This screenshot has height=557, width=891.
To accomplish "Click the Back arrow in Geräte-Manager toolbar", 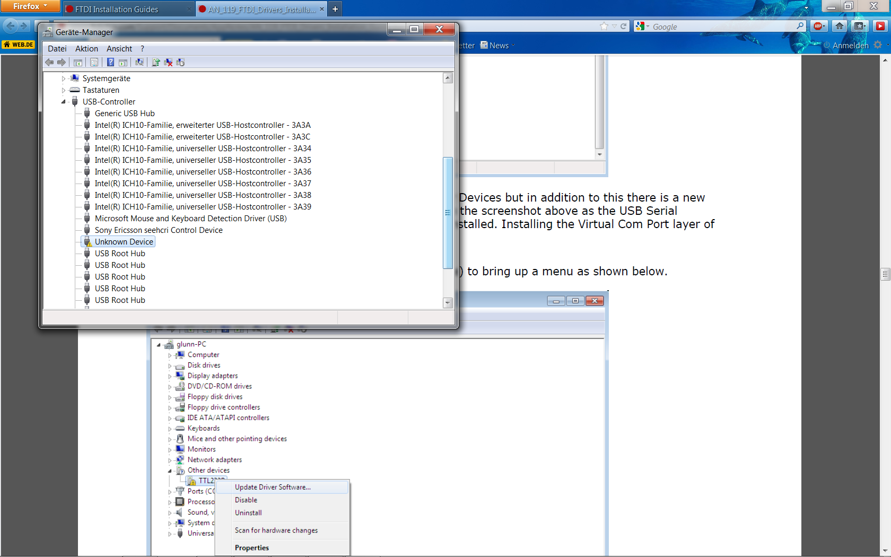I will pos(49,62).
